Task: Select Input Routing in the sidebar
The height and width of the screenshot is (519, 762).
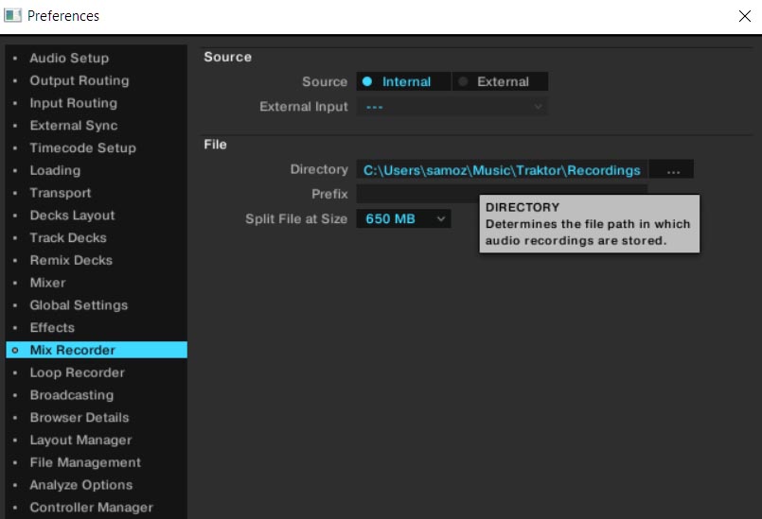Action: click(73, 103)
